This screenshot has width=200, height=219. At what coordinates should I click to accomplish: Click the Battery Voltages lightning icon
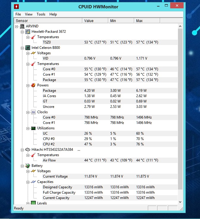pyautogui.click(x=33, y=171)
